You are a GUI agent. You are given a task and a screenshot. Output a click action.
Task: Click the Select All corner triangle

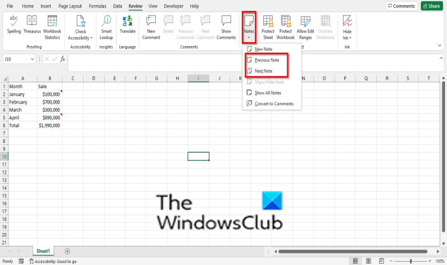(5, 79)
